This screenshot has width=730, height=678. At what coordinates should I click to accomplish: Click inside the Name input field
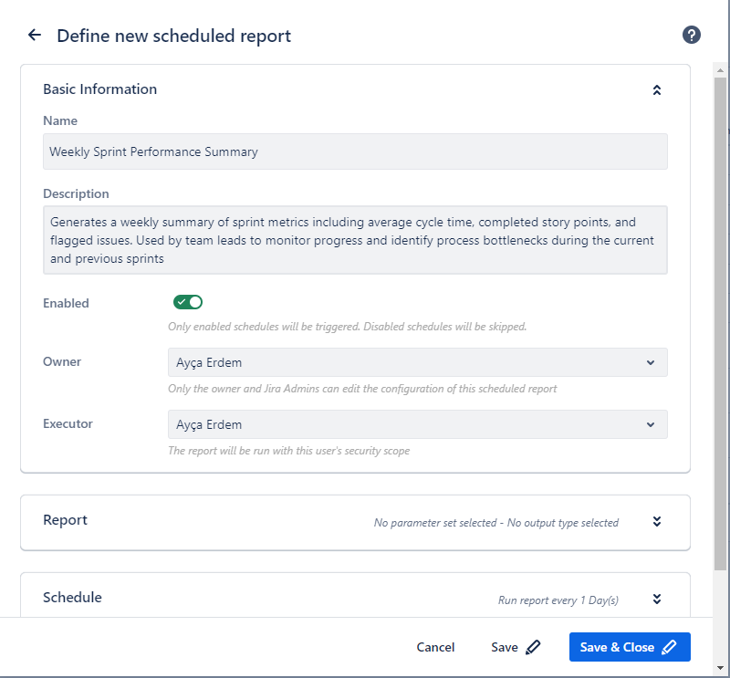355,151
